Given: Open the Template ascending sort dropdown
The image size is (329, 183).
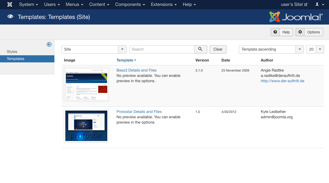Looking at the screenshot, I should (x=271, y=49).
